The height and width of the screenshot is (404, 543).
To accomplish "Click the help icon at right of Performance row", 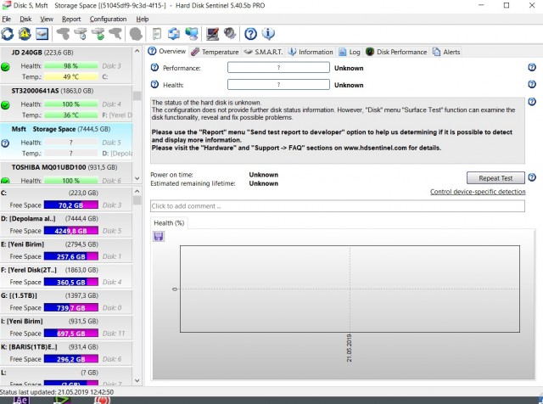I will click(532, 68).
